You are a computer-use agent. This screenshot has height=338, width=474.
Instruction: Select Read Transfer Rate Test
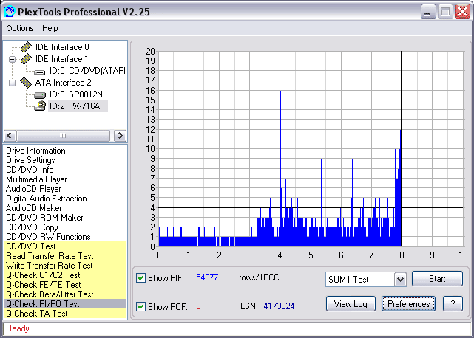click(x=65, y=256)
